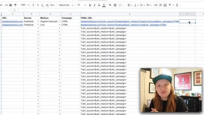Open the font size 10 dropdown

coord(82,5)
